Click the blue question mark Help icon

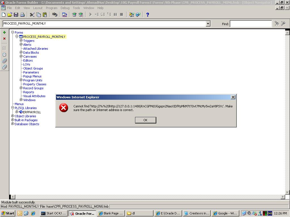pos(147,15)
